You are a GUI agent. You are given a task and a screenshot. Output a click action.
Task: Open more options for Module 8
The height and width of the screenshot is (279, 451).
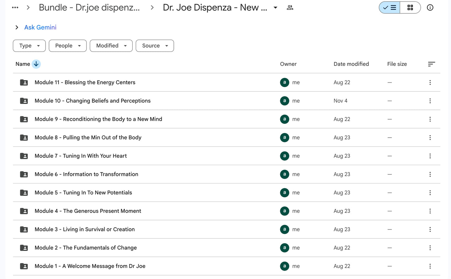[x=430, y=137]
